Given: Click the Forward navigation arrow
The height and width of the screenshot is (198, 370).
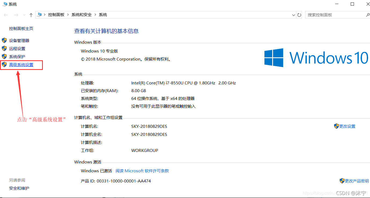Looking at the screenshot, I should 16,15.
